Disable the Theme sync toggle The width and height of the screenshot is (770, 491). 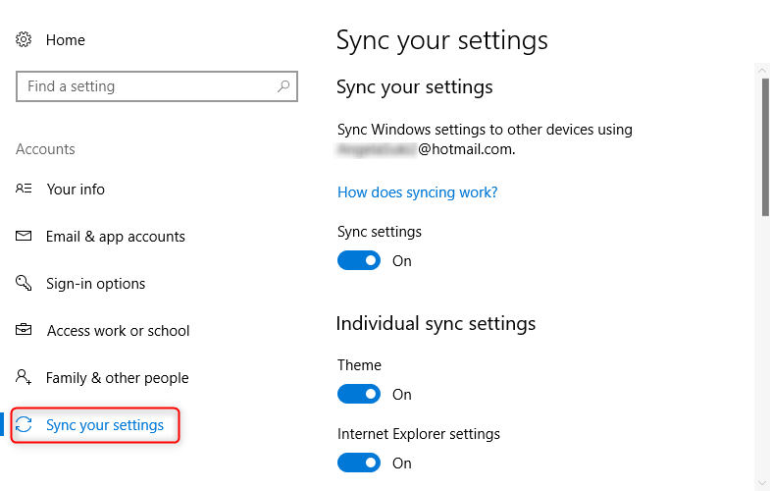click(359, 394)
